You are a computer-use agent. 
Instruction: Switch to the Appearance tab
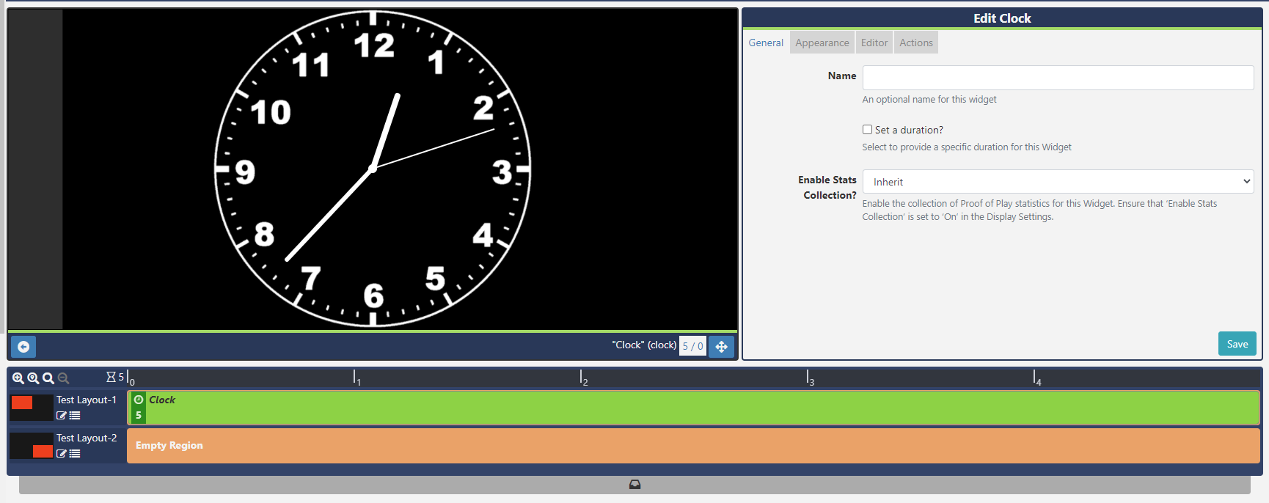pyautogui.click(x=822, y=43)
